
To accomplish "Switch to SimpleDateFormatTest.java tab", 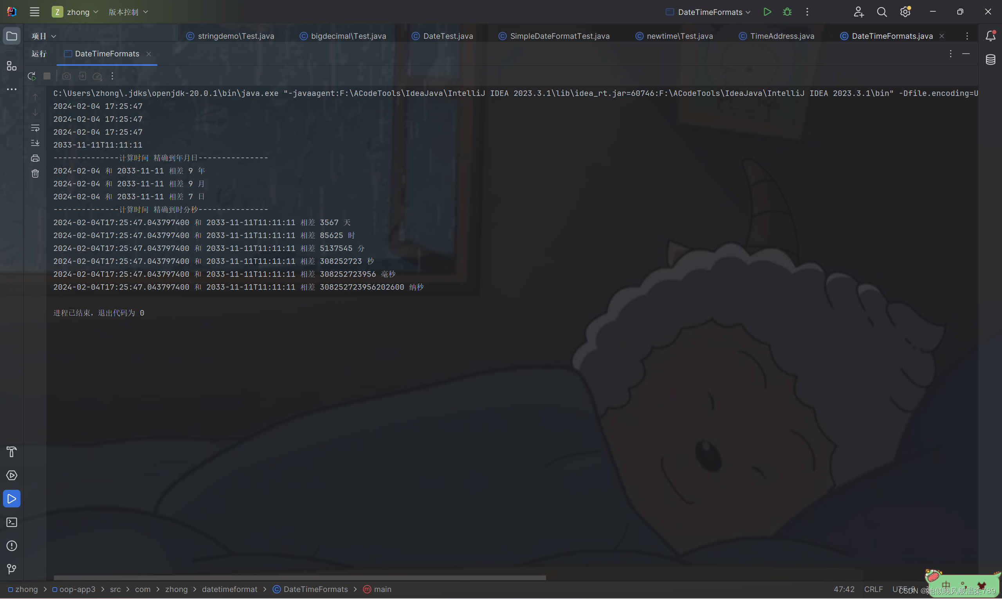I will coord(554,36).
